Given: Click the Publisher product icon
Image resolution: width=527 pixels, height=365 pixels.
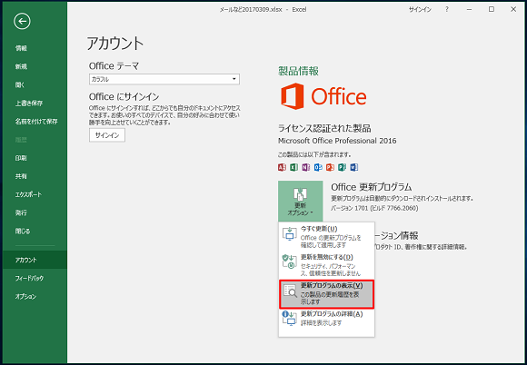Looking at the screenshot, I should 343,167.
